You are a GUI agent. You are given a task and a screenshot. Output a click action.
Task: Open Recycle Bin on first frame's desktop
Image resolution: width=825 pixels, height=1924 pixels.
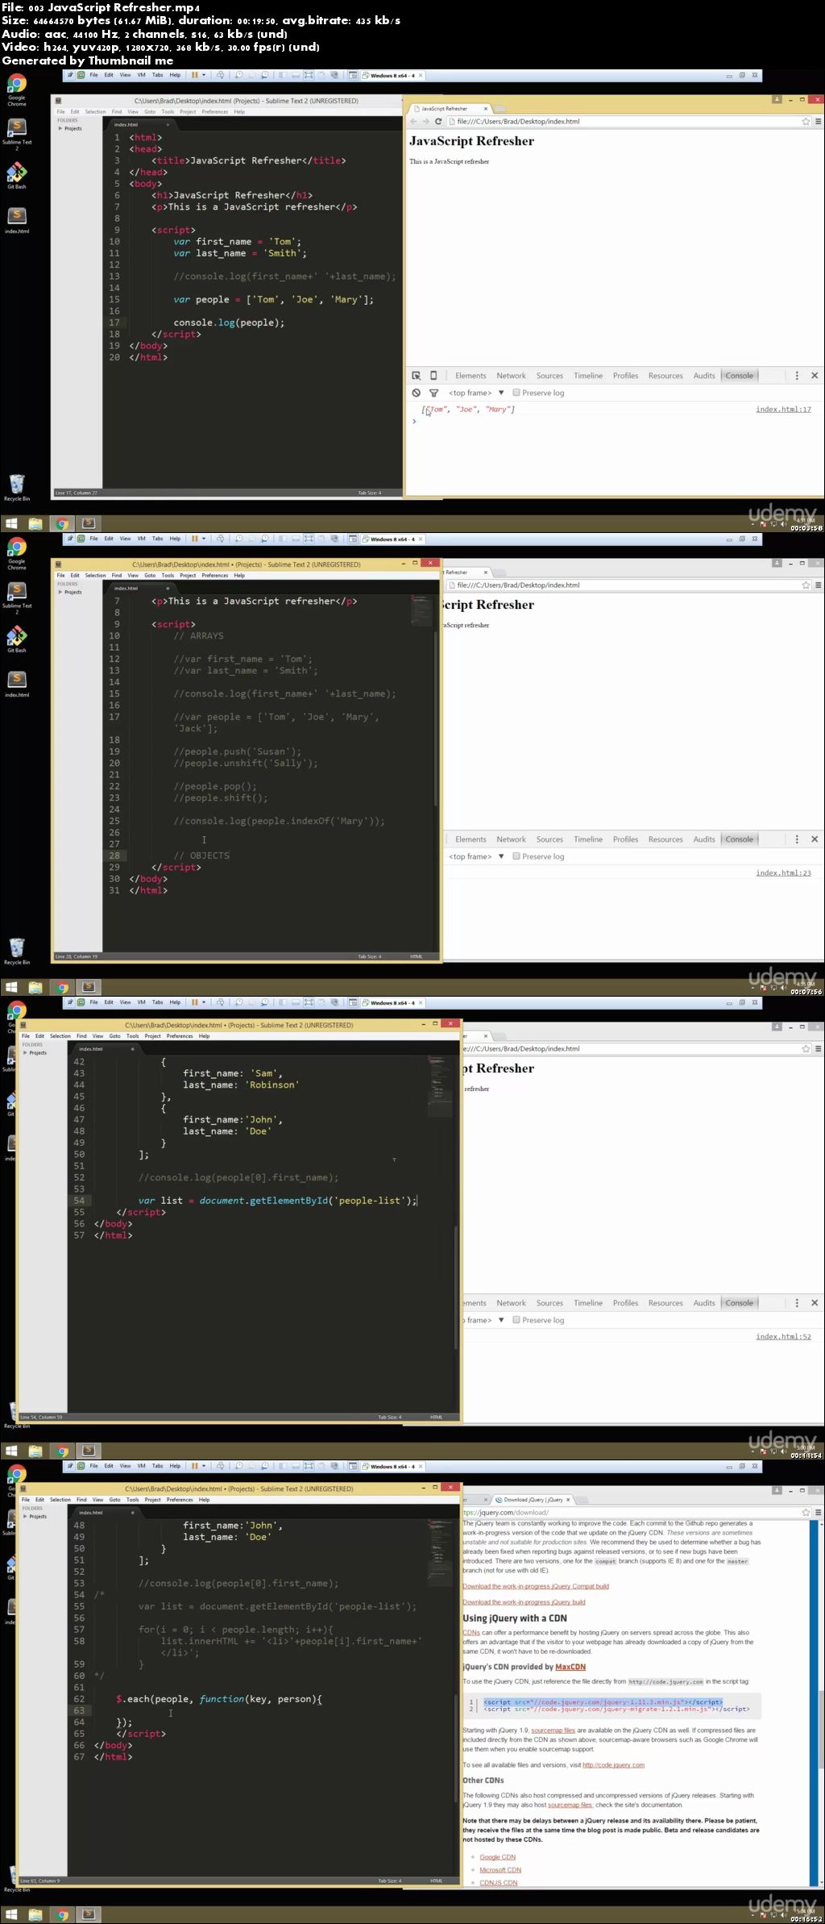tap(17, 488)
